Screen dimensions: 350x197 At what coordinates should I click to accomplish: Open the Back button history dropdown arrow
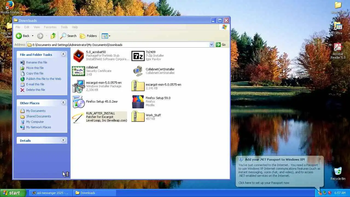[x=33, y=36]
